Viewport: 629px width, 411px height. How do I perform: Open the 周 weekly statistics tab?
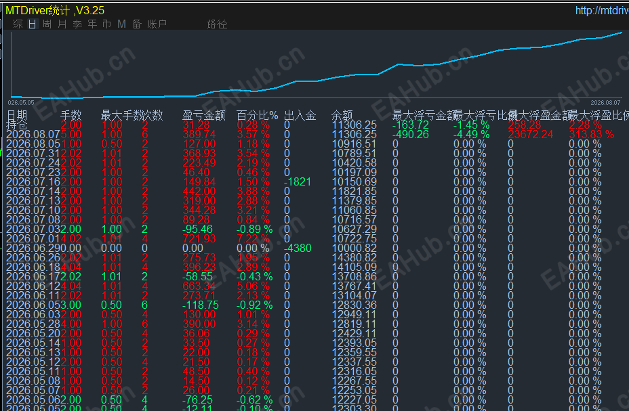[47, 24]
